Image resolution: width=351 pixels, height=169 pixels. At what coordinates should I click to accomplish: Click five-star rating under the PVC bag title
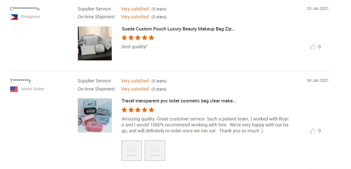tap(138, 110)
